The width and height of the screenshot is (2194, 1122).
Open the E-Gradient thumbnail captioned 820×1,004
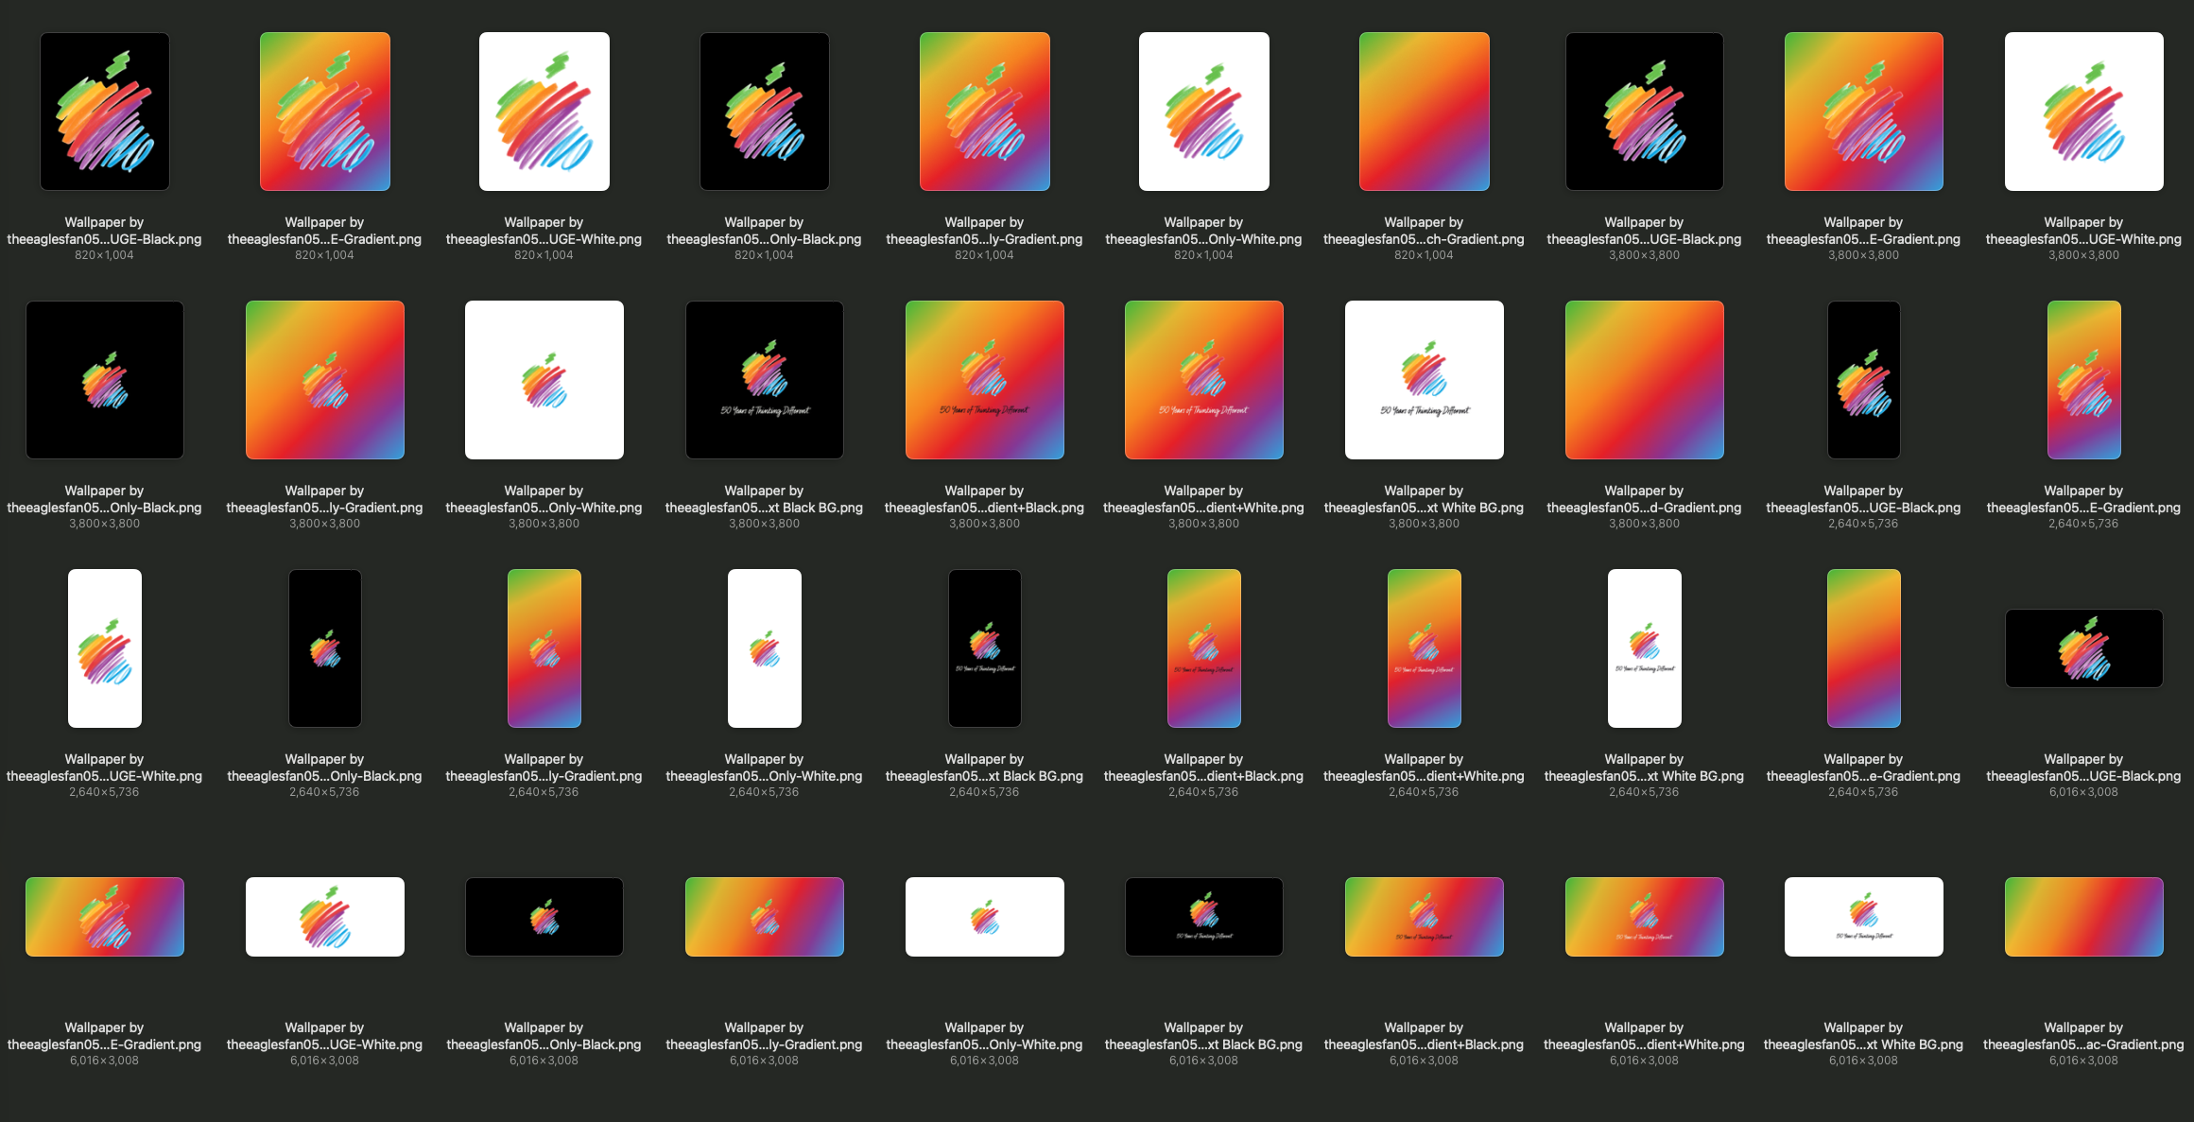(325, 112)
